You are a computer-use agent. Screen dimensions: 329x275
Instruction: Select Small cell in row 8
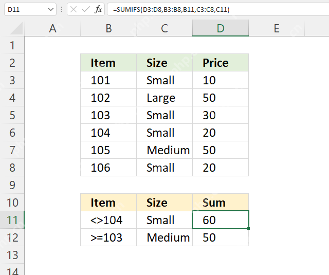(x=164, y=168)
